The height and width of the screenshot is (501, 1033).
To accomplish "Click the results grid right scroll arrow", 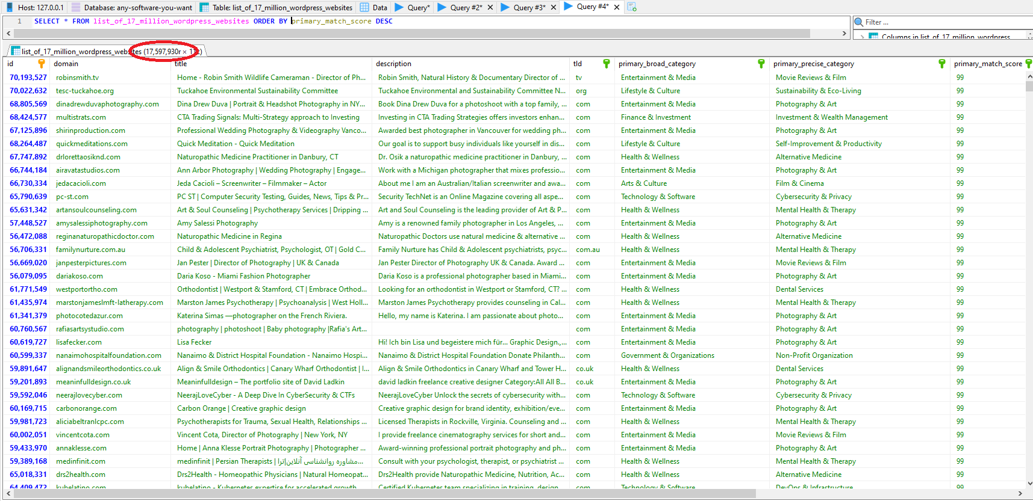I will coord(1020,493).
